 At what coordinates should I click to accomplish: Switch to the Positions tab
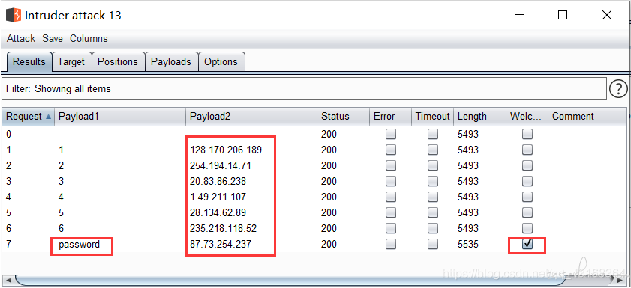click(118, 62)
